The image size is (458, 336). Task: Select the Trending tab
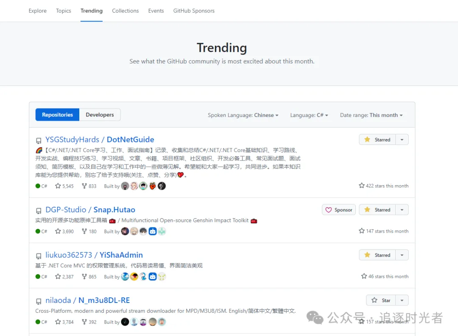[x=92, y=11]
